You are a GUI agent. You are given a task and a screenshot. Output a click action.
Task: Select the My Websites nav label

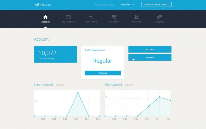(x=68, y=22)
